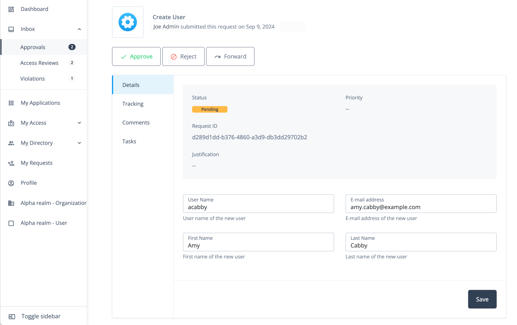517x325 pixels.
Task: Click the Dashboard grid icon
Action: [11, 9]
